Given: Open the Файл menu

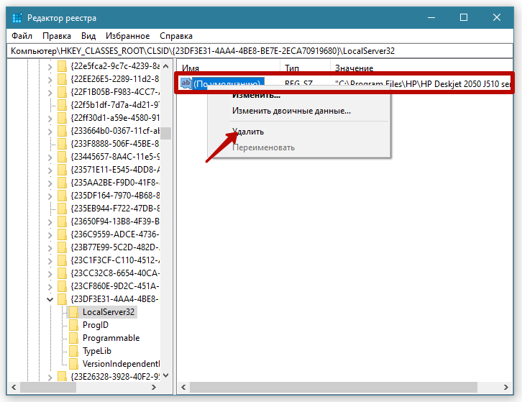Looking at the screenshot, I should pos(22,35).
